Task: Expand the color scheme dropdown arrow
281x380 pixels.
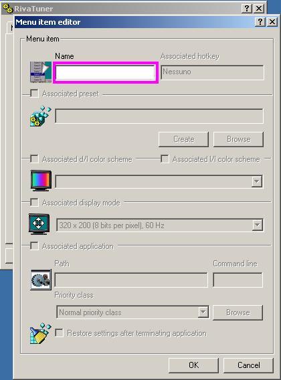Action: [x=256, y=181]
